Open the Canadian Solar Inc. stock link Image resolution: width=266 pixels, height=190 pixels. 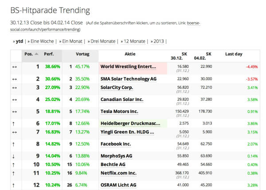point(121,100)
